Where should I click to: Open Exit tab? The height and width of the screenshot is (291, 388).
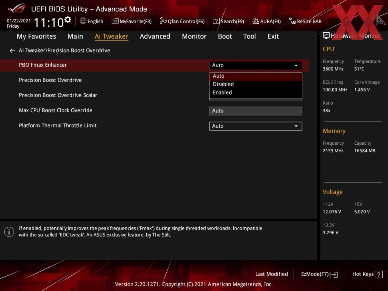[x=273, y=37]
